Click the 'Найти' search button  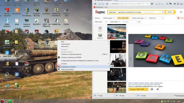coord(170,12)
